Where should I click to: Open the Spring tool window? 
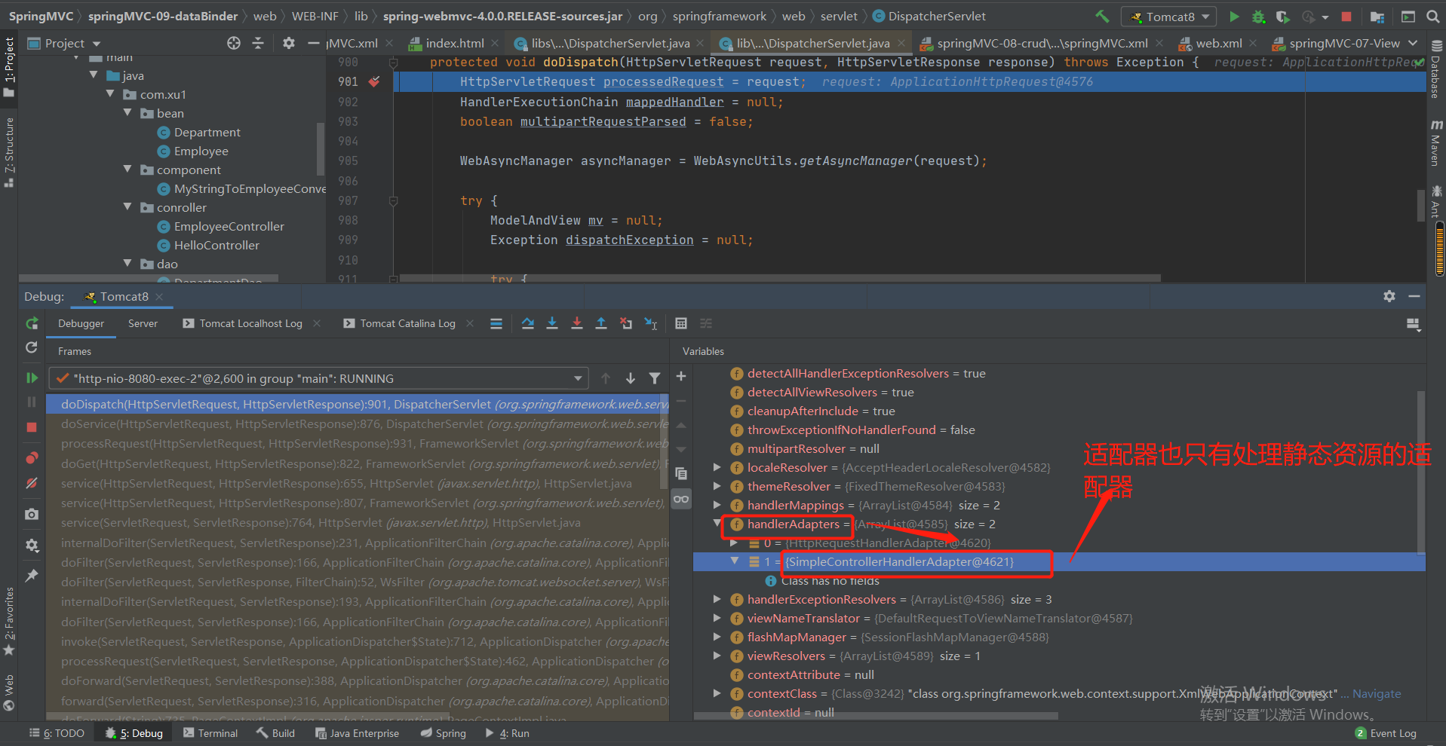[x=444, y=733]
